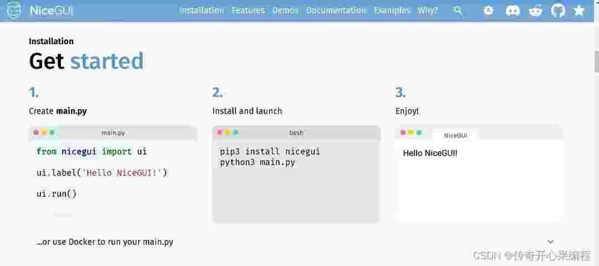Click '...or use Docker to run your main.py'
The width and height of the screenshot is (599, 266).
105,242
